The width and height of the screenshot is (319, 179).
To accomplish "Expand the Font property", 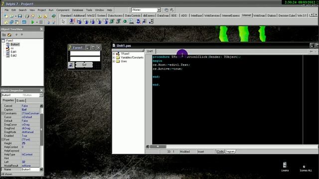I will click(2, 139).
